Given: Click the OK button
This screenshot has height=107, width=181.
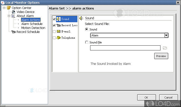Looking at the screenshot, I should click(x=146, y=97).
